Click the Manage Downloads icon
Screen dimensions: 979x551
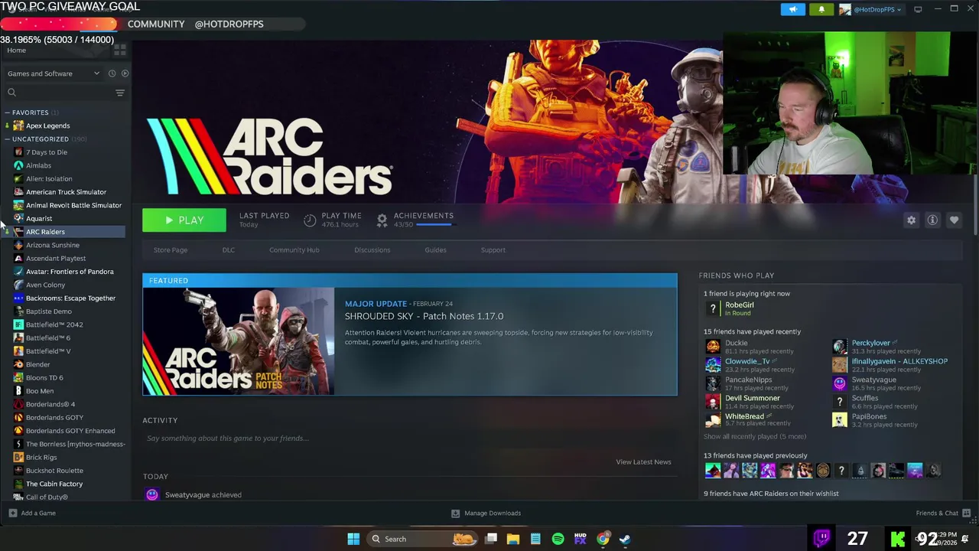coord(455,513)
